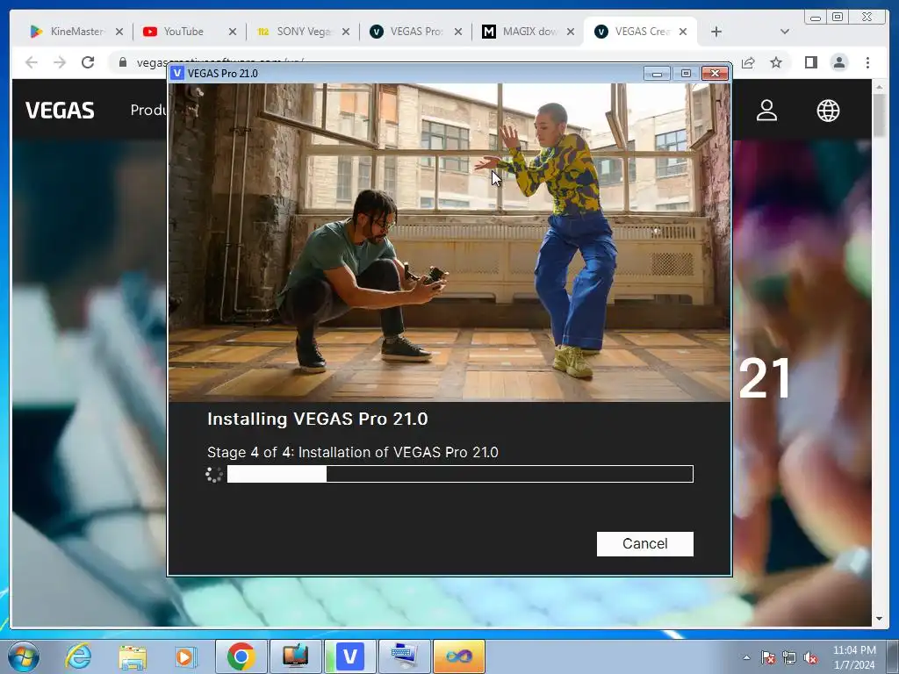The image size is (899, 674).
Task: Close the YouTube tab
Action: click(232, 32)
